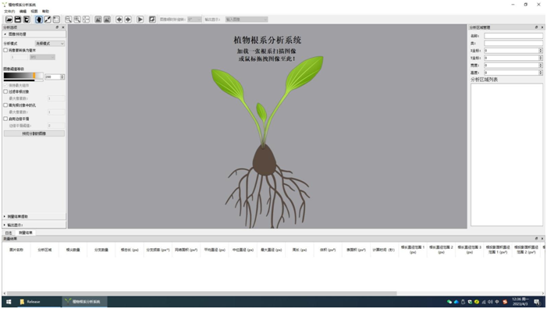Screen dimensions: 547x309
Task: Click the zoom out magnifier icon
Action: click(x=69, y=20)
